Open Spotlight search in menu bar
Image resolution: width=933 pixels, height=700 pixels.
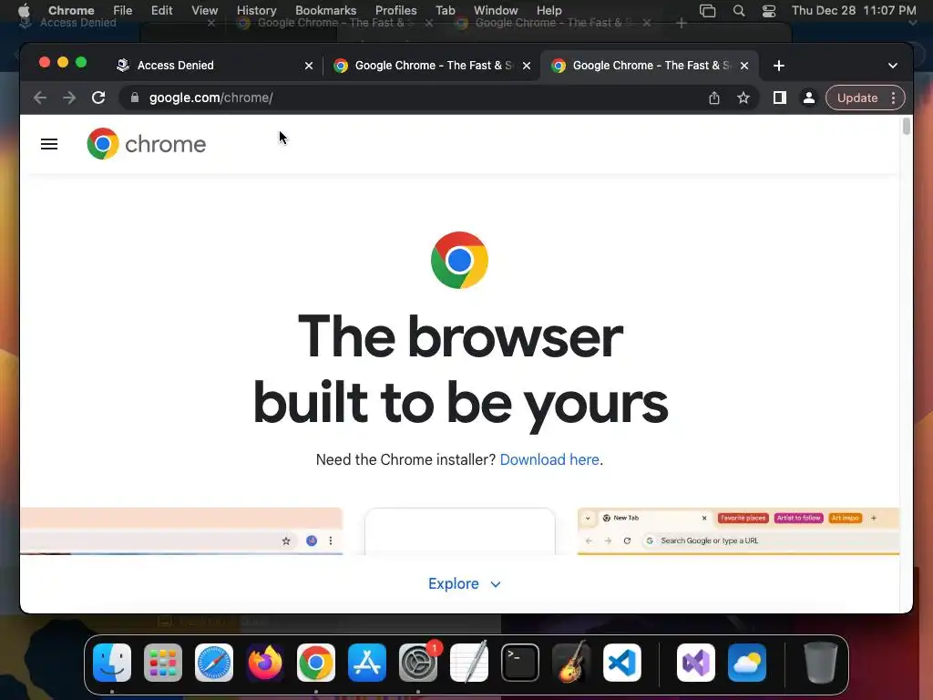738,10
